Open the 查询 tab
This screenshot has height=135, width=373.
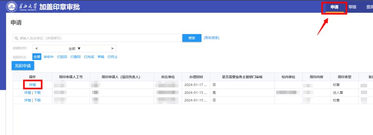click(x=369, y=7)
